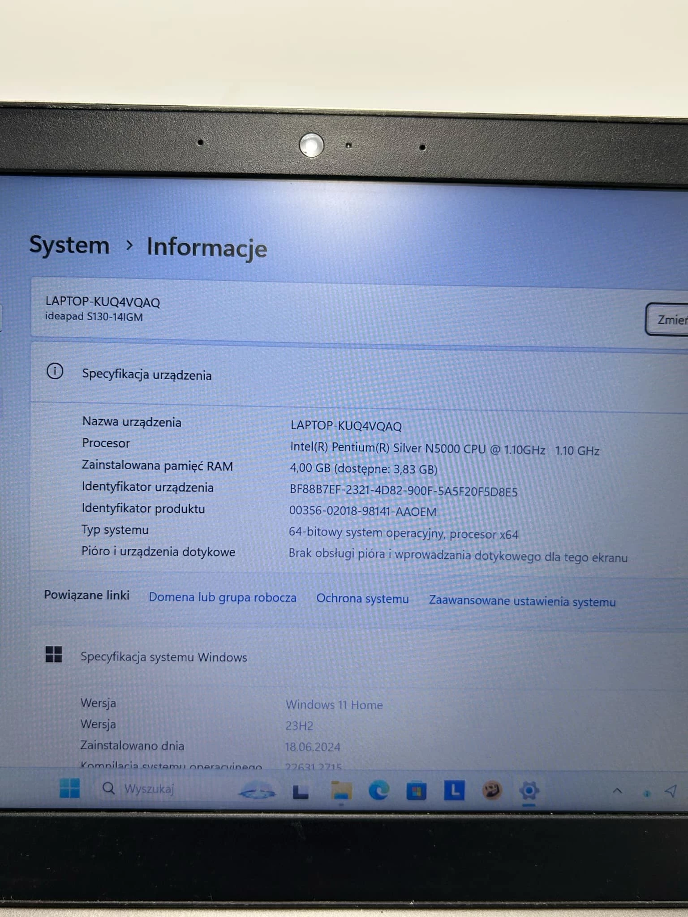Open Task View from the taskbar
The height and width of the screenshot is (917, 688).
[301, 792]
